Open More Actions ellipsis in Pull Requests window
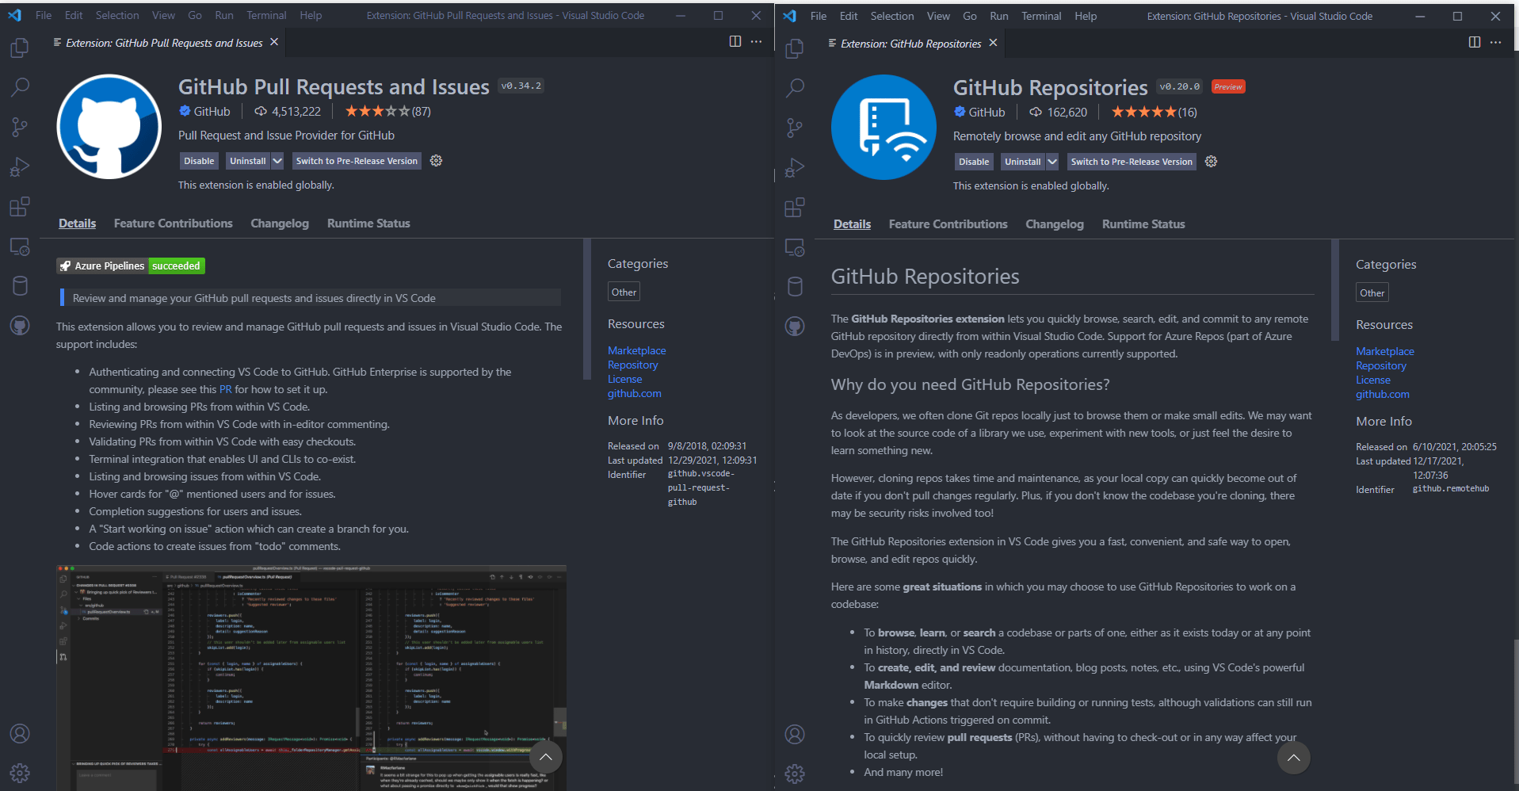This screenshot has width=1519, height=791. pyautogui.click(x=757, y=41)
